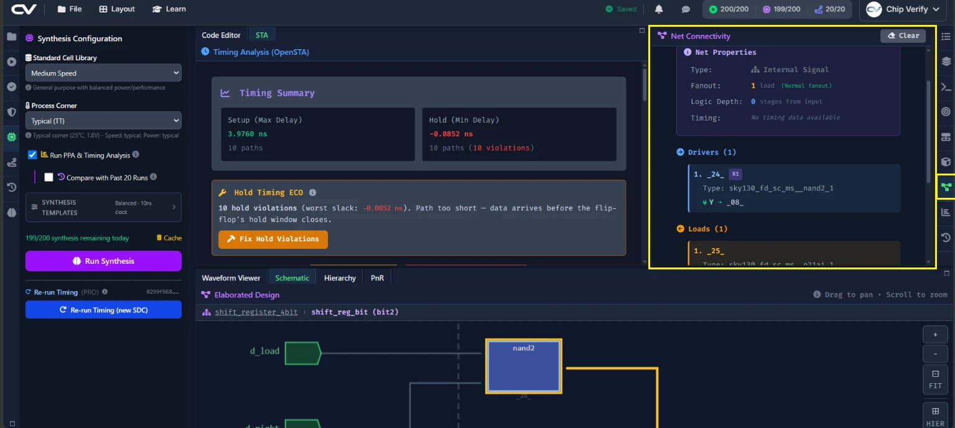
Task: Select the nand2 gate block in schematic
Action: (x=524, y=366)
